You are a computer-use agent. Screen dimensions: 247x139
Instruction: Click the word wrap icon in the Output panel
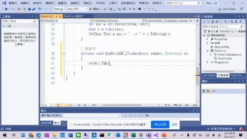pyautogui.click(x=147, y=115)
